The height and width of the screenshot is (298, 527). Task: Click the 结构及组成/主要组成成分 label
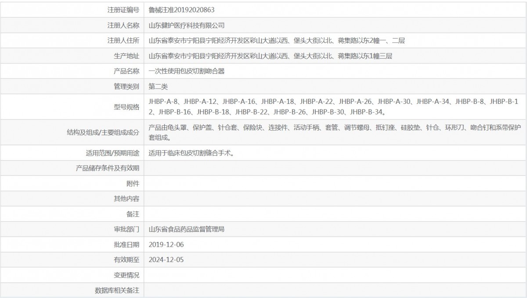103,132
